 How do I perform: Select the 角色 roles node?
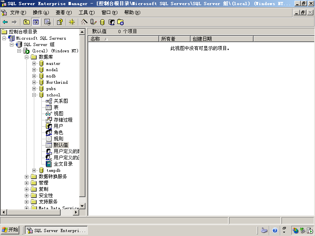[x=58, y=133]
